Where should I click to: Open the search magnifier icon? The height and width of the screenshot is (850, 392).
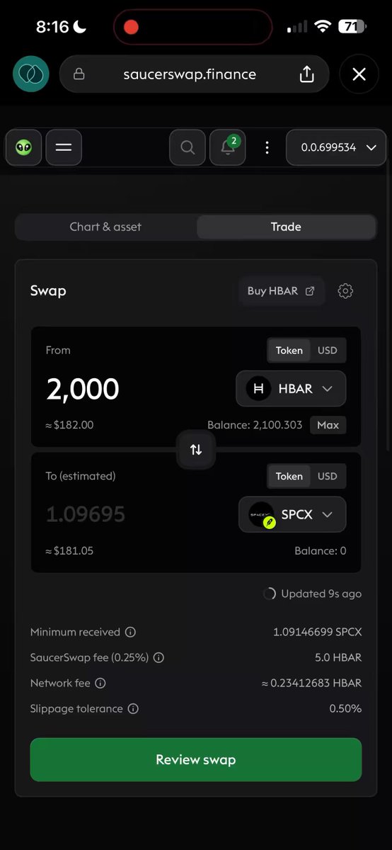[188, 147]
